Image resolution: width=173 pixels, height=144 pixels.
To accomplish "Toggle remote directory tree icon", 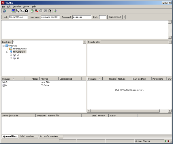I will 22,11.
